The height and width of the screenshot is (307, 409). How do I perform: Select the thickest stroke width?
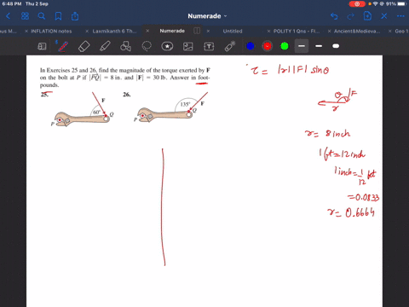coord(336,46)
